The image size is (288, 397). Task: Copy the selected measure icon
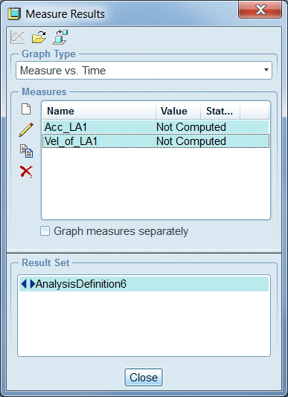26,151
